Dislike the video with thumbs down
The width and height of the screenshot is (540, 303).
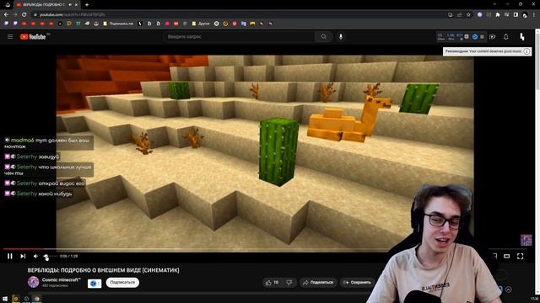pos(289,283)
